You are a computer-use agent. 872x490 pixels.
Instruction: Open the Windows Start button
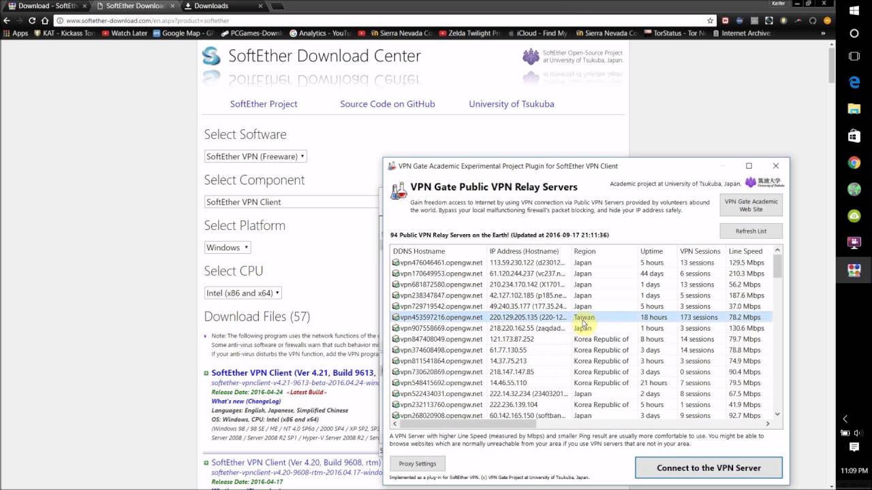coord(854,10)
